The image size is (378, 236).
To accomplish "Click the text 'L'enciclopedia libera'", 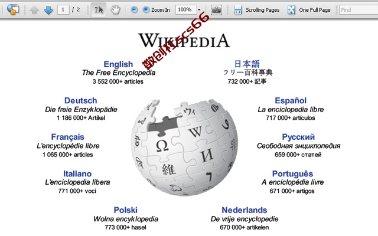I will [77, 182].
